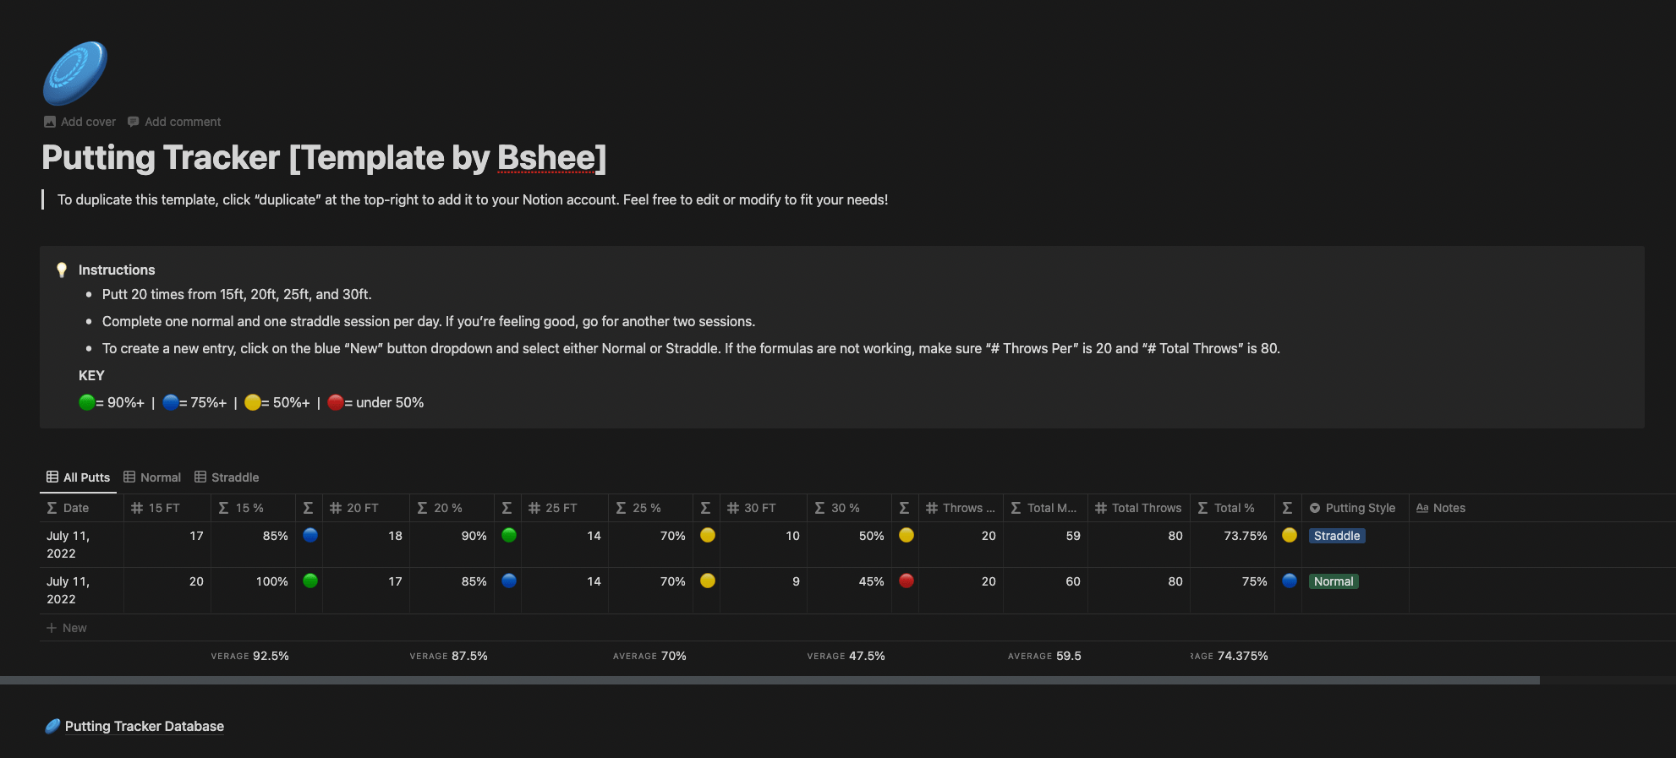Select the 59 Total Made cell
Viewport: 1676px width, 758px height.
coord(1045,545)
